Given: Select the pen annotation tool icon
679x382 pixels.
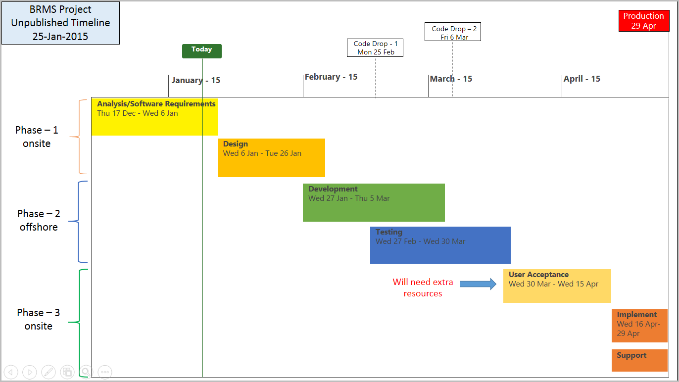Looking at the screenshot, I should [48, 372].
